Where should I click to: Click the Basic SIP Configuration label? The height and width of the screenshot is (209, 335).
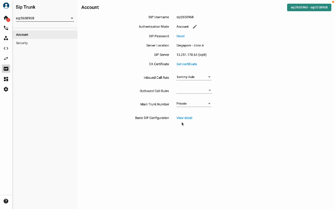pyautogui.click(x=152, y=118)
